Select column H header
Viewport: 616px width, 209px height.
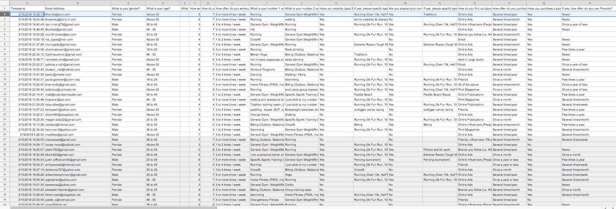tap(231, 3)
